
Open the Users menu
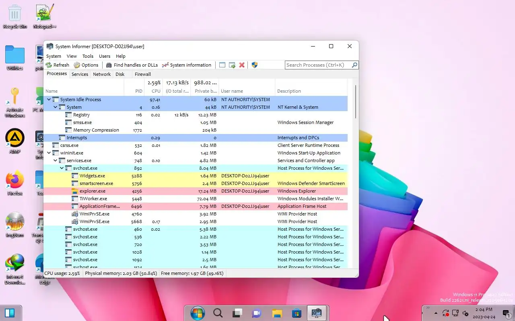(105, 56)
